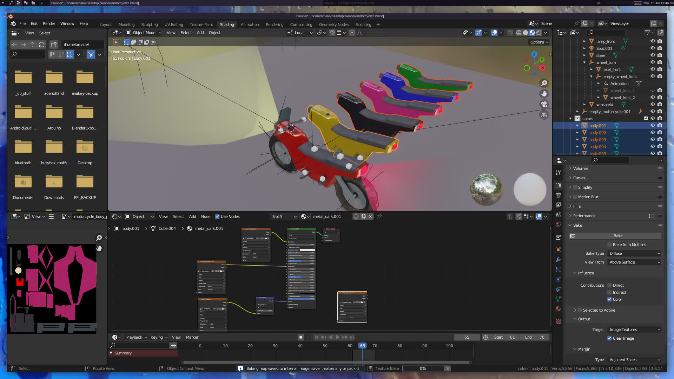Viewport: 674px width, 379px height.
Task: Switch to the Compositing workspace tab
Action: pyautogui.click(x=301, y=25)
